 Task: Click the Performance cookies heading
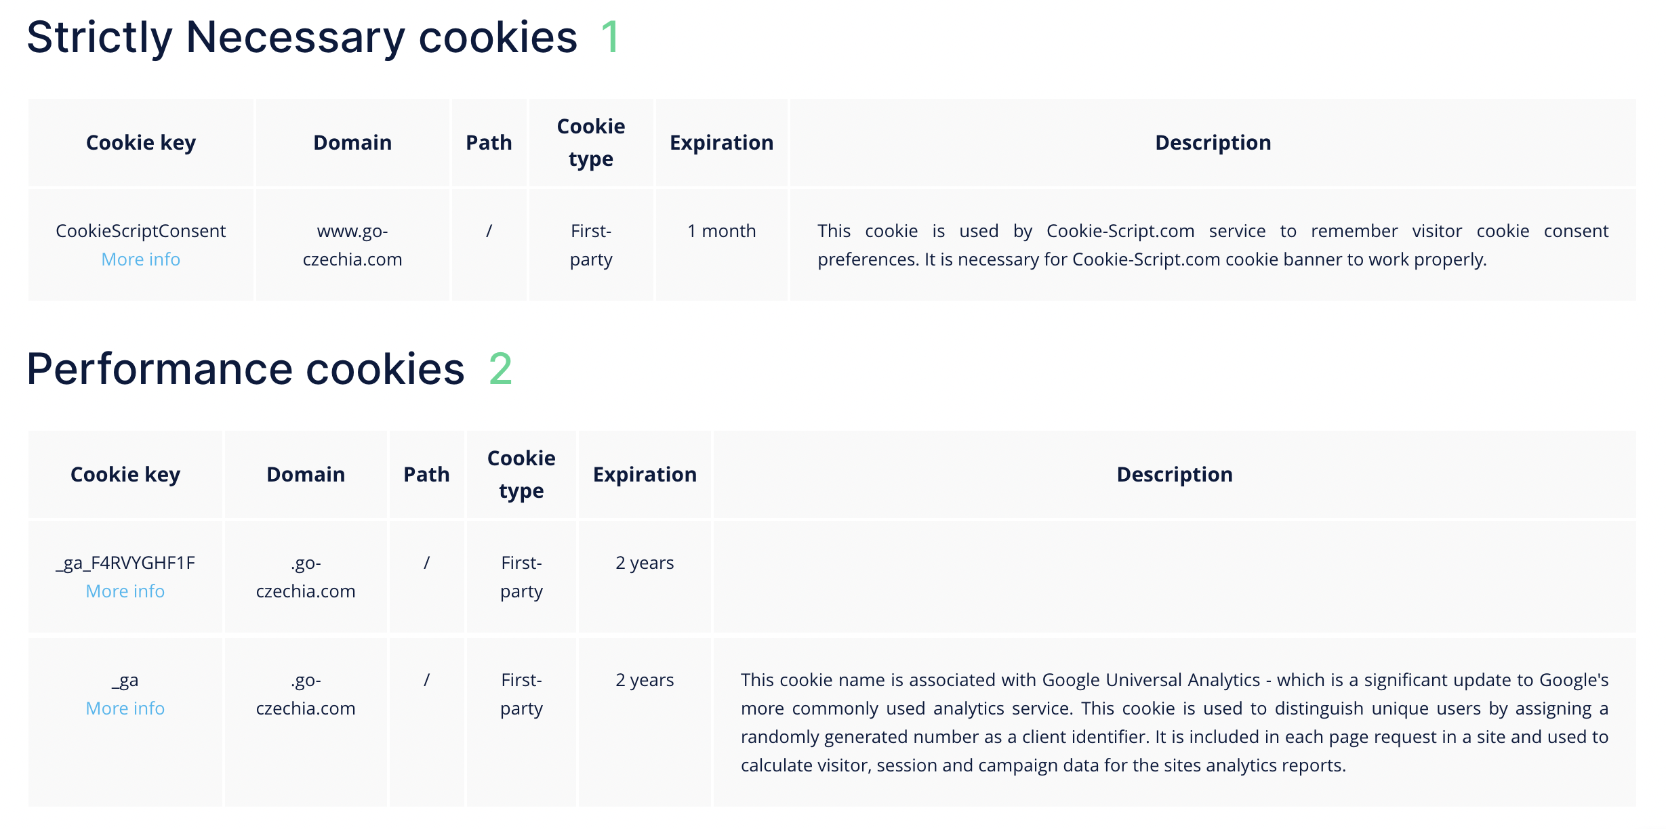pyautogui.click(x=245, y=370)
